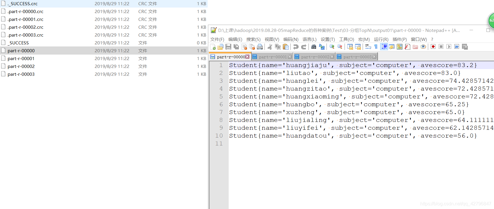Click the Stop Recording macro icon
The image size is (494, 209).
pyautogui.click(x=441, y=47)
